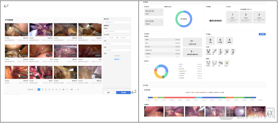Screen dimensions: 278x123
Task: Select the CVS I score card
Action: pyautogui.click(x=232, y=16)
